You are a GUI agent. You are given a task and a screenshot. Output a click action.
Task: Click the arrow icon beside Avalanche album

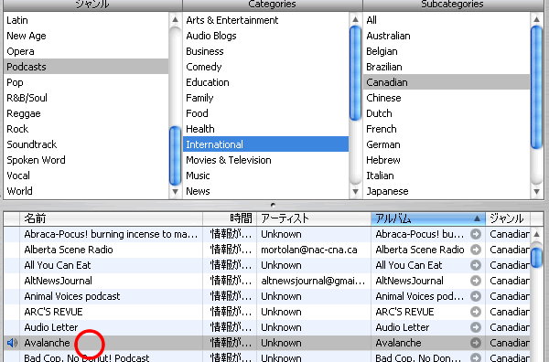pyautogui.click(x=476, y=343)
